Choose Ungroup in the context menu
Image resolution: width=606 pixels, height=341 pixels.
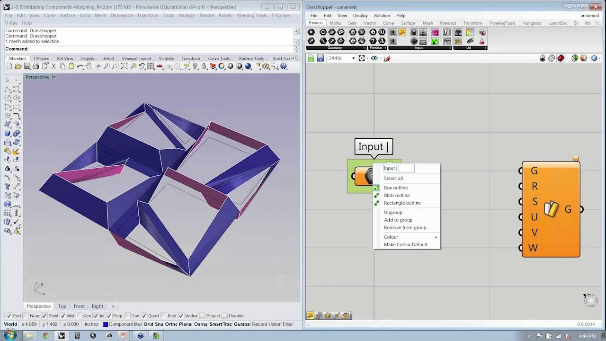pos(407,212)
